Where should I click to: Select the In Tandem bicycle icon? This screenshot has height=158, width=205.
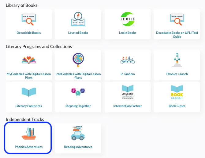click(x=127, y=60)
